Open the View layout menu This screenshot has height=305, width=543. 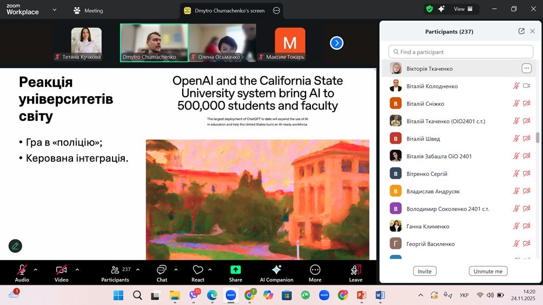point(463,9)
